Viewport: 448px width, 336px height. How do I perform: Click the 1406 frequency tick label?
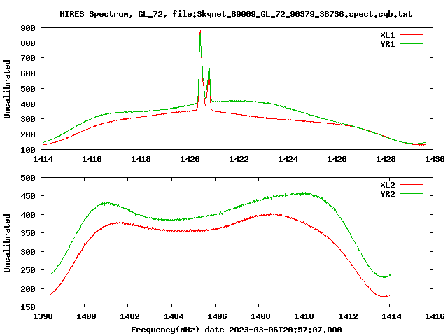point(217,316)
